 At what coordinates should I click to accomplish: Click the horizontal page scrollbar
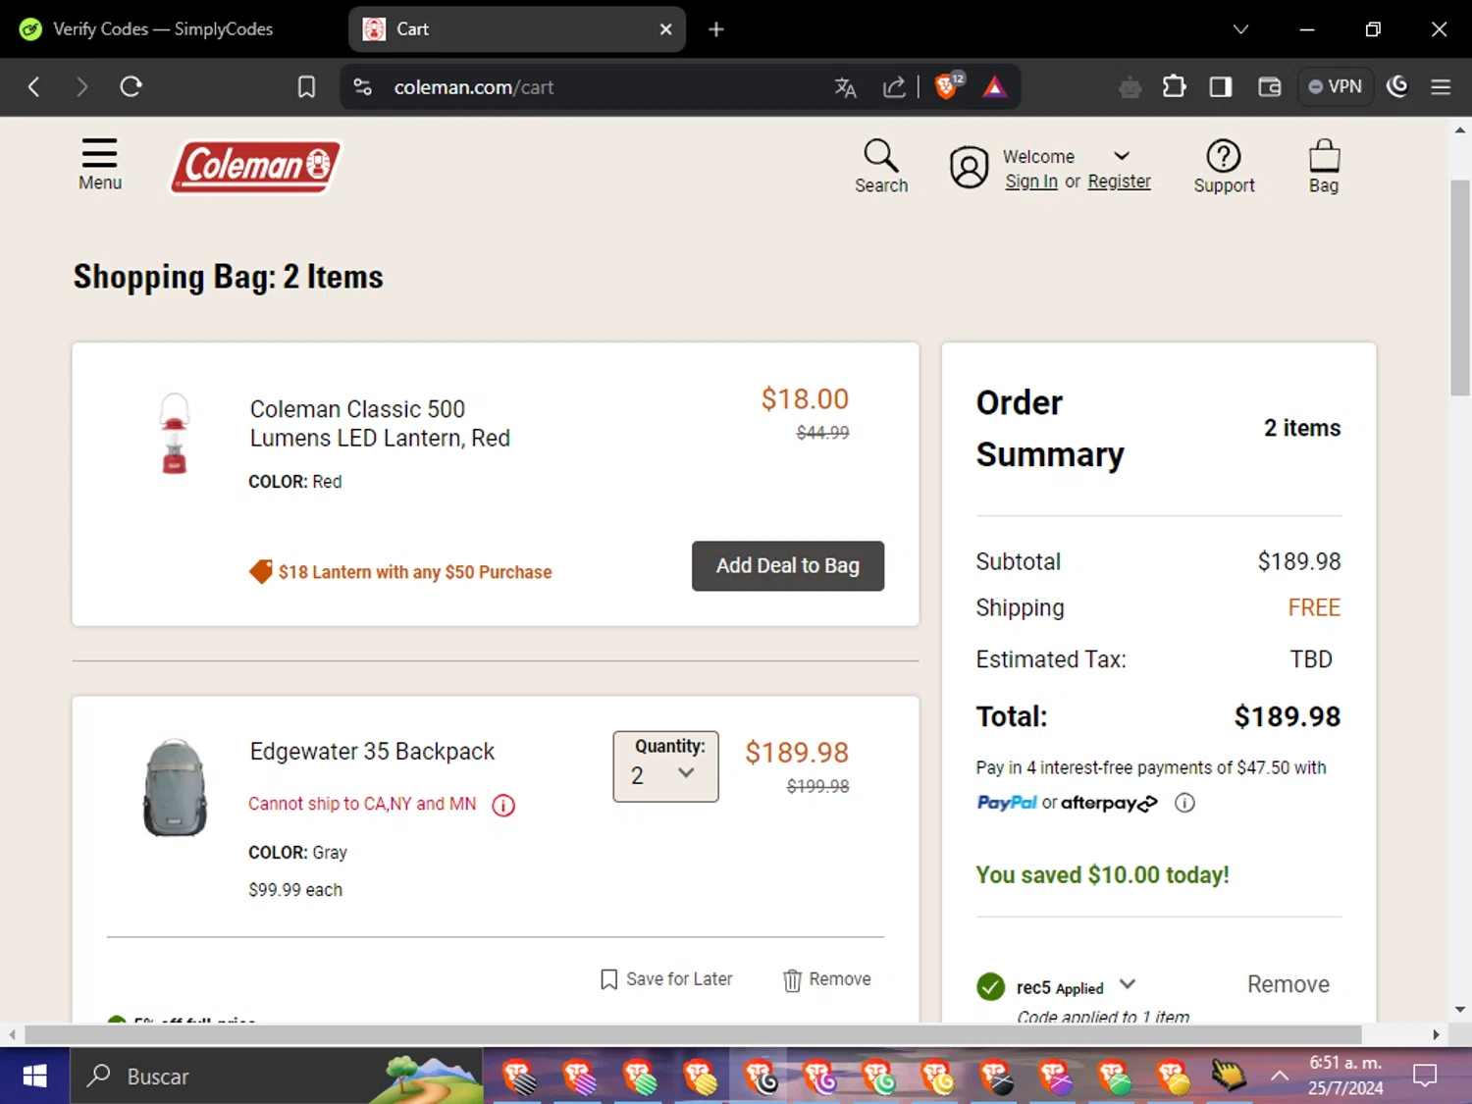pyautogui.click(x=693, y=1034)
